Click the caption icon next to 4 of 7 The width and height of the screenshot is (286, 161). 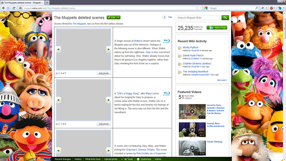click(57, 73)
